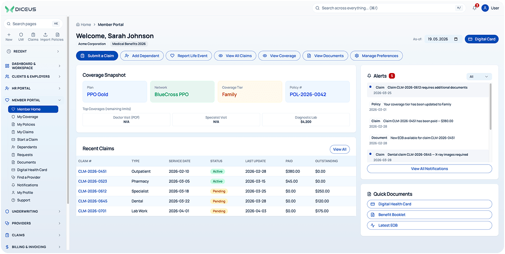
Task: Click the Home breadcrumb icon
Action: (x=78, y=24)
